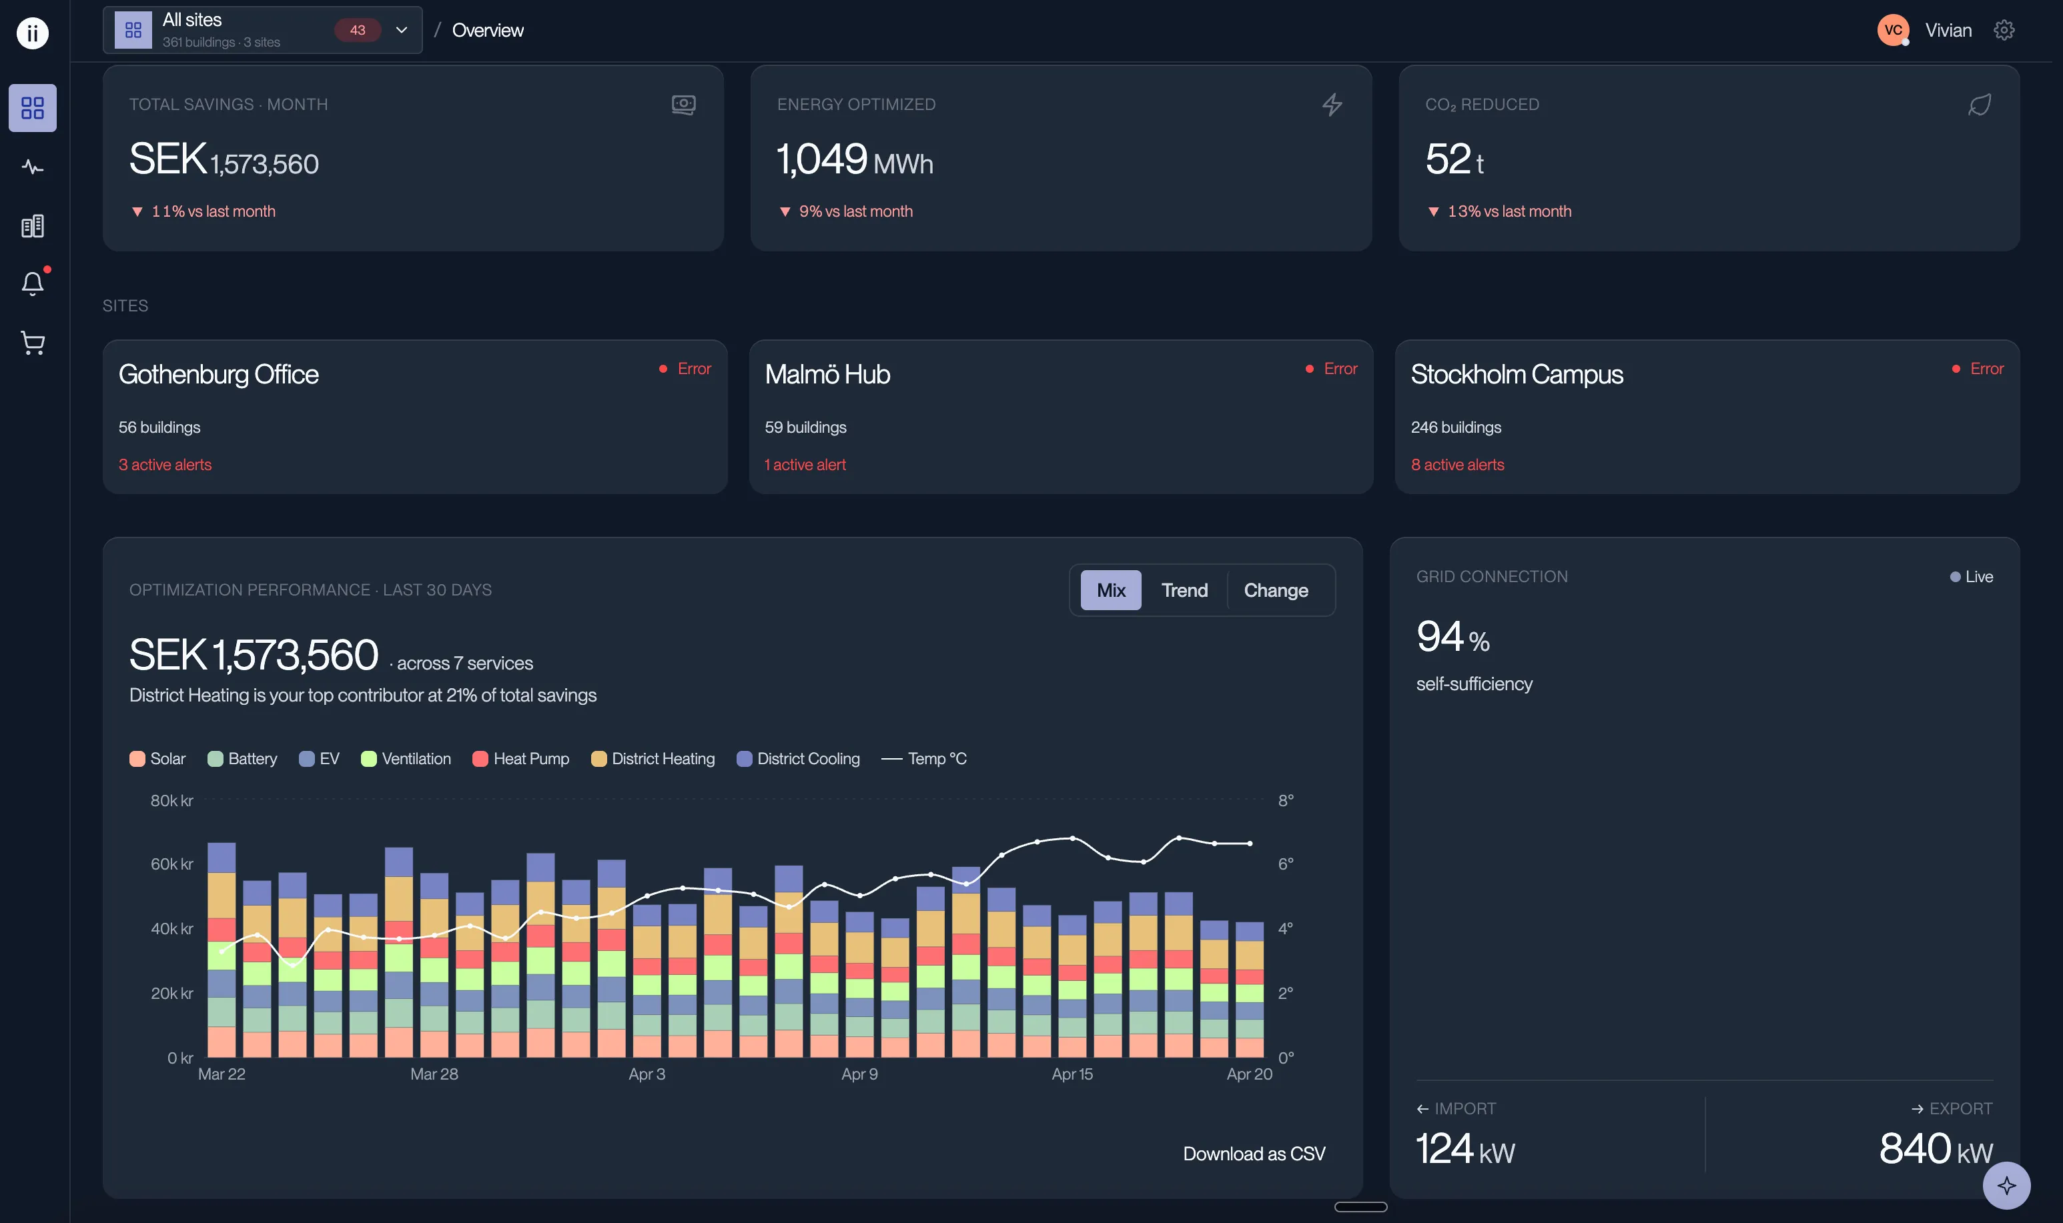2063x1223 pixels.
Task: Download chart data as CSV
Action: 1254,1154
